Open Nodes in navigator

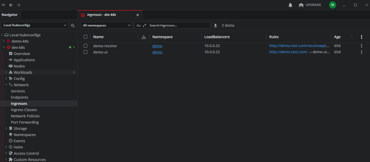[19, 66]
